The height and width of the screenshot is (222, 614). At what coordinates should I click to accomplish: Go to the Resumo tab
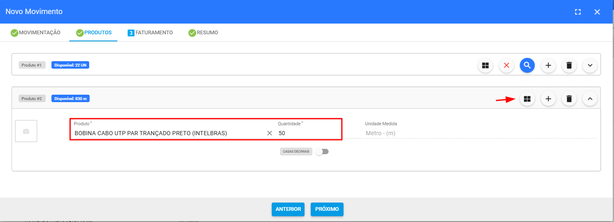(x=203, y=33)
